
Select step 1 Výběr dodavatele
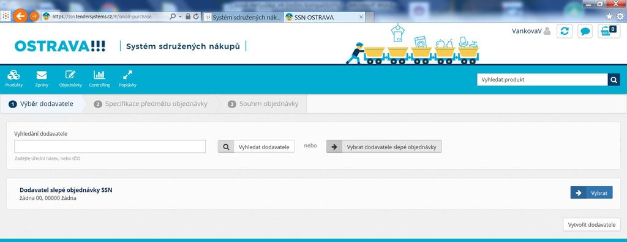pos(41,104)
